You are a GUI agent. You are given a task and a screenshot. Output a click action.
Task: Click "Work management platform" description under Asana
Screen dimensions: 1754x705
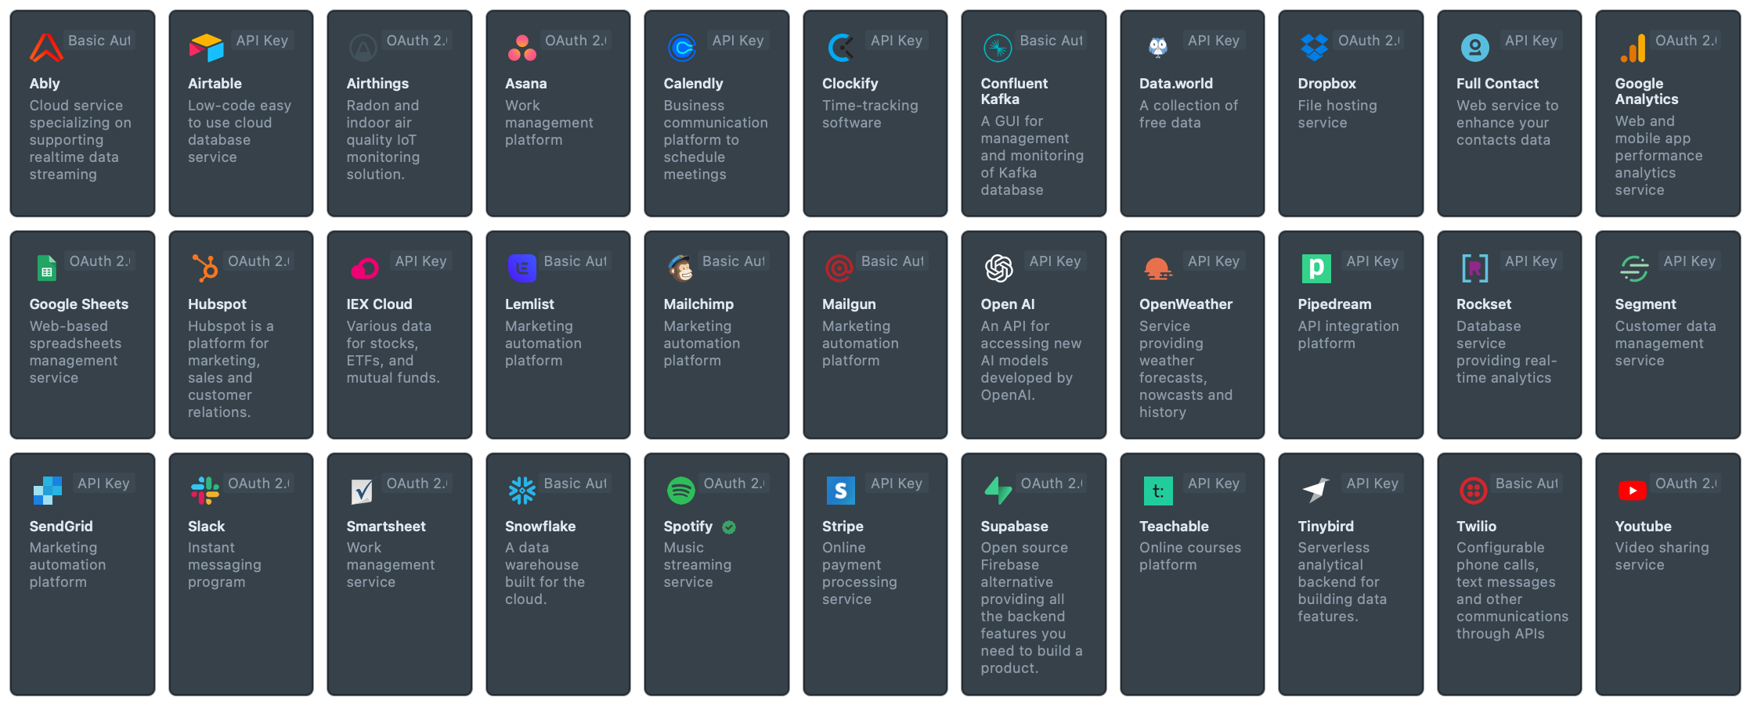pos(549,123)
